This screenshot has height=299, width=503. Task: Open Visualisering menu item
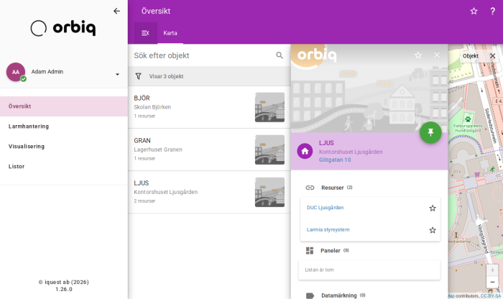[x=64, y=147]
